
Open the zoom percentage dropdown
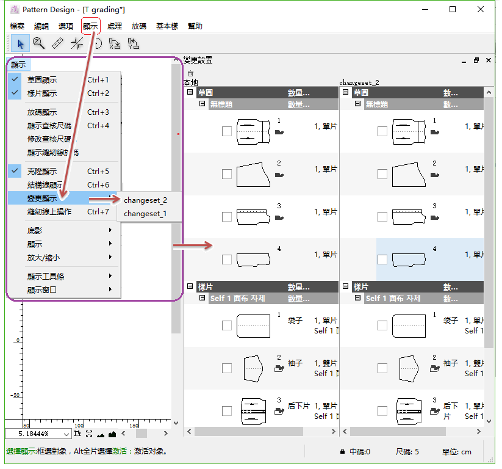pyautogui.click(x=66, y=434)
